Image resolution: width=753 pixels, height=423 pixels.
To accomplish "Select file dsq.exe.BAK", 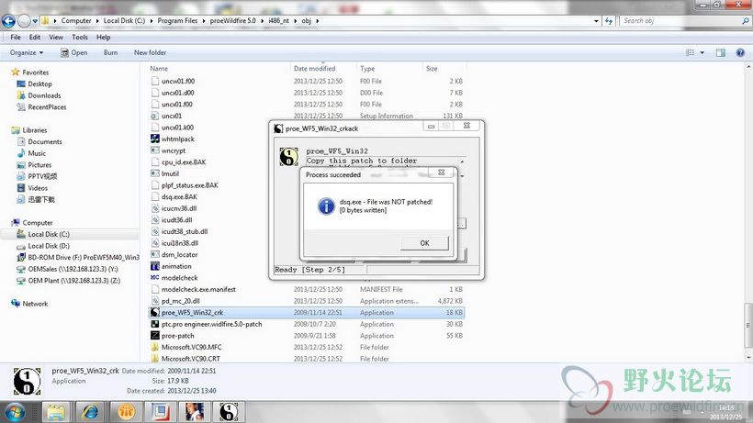I will 179,196.
